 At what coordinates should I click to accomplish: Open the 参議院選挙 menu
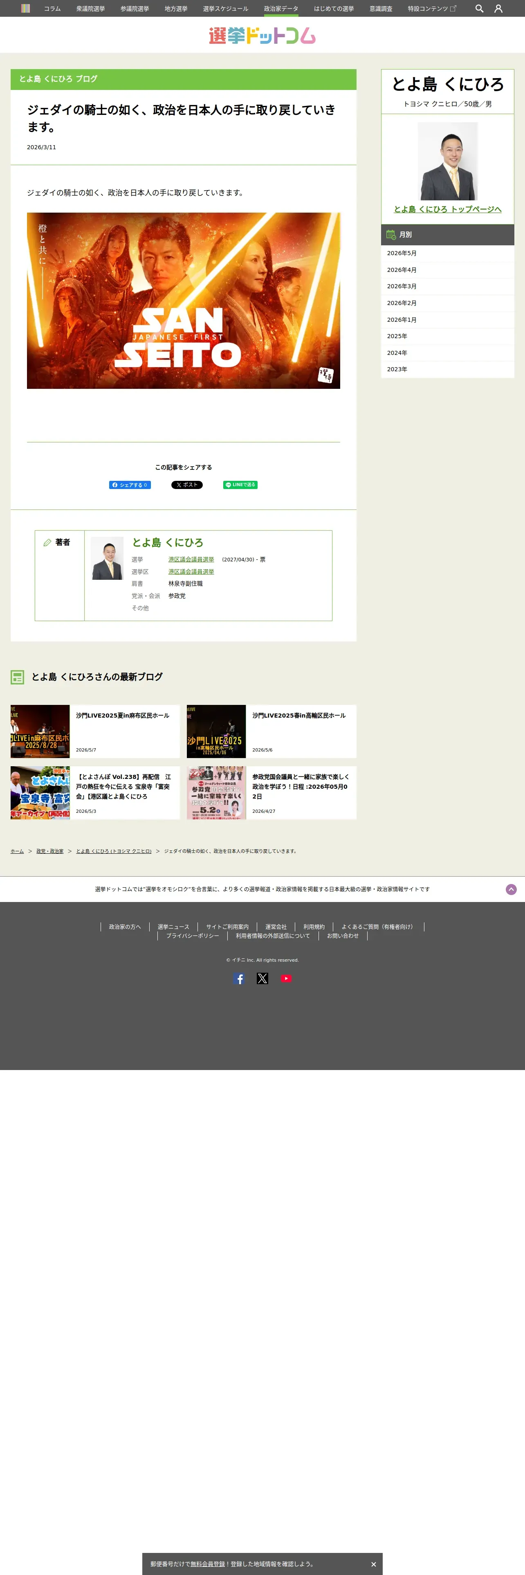coord(135,9)
